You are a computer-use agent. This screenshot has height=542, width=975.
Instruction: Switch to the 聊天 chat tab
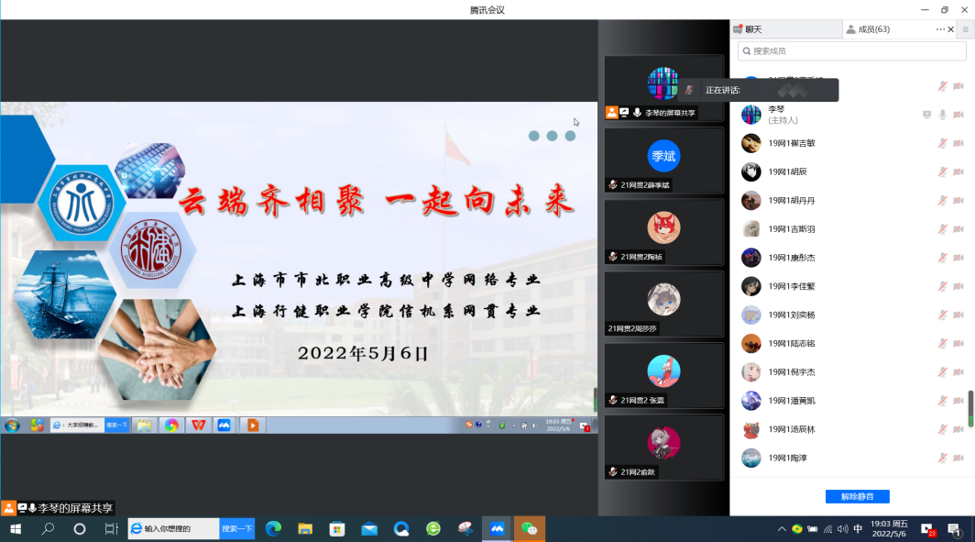752,29
